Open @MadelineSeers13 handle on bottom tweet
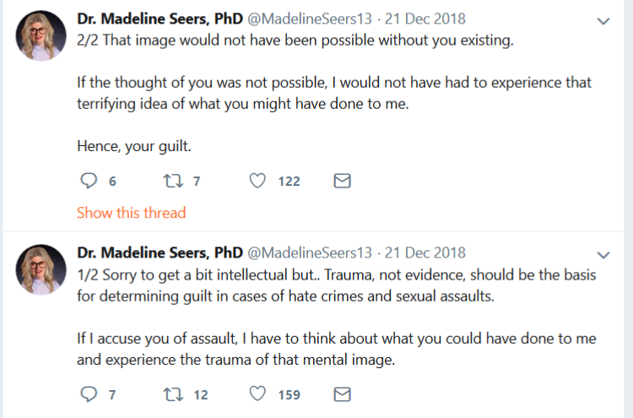The height and width of the screenshot is (418, 633). click(x=309, y=252)
